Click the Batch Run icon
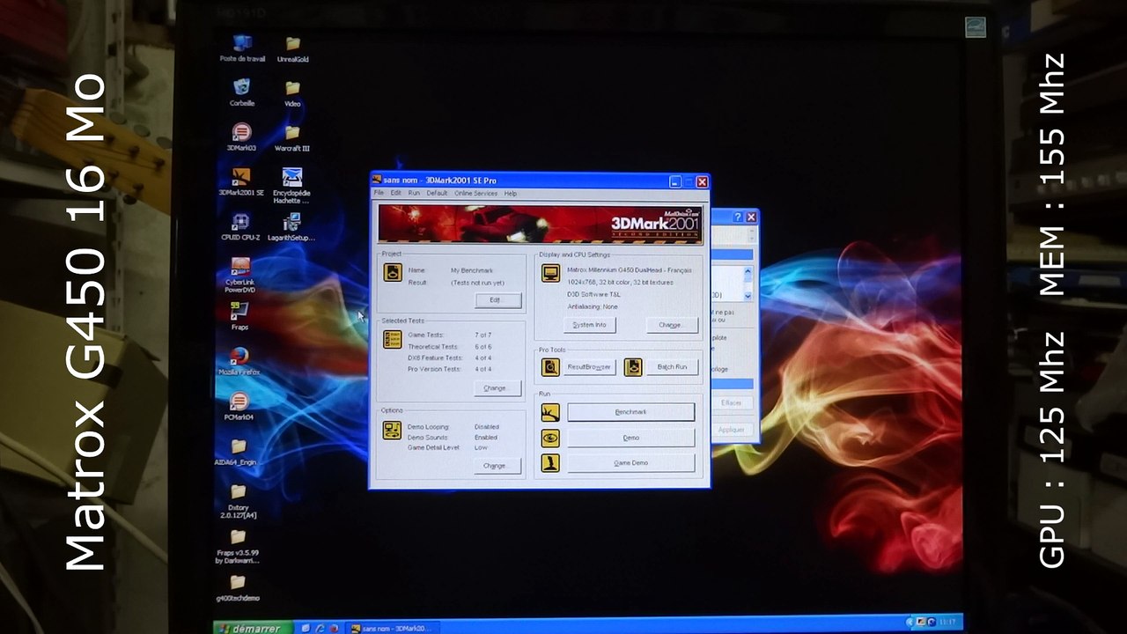This screenshot has height=634, width=1127. coord(633,367)
